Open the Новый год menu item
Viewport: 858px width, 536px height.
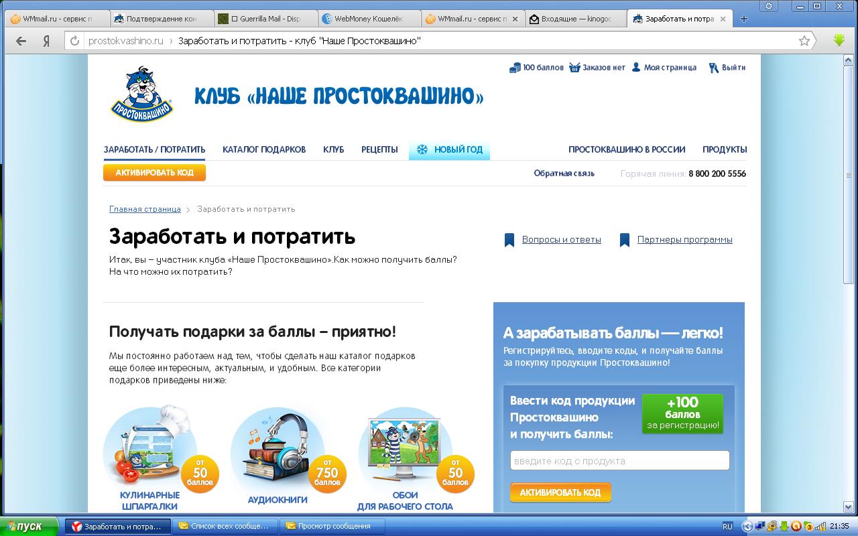(x=449, y=149)
